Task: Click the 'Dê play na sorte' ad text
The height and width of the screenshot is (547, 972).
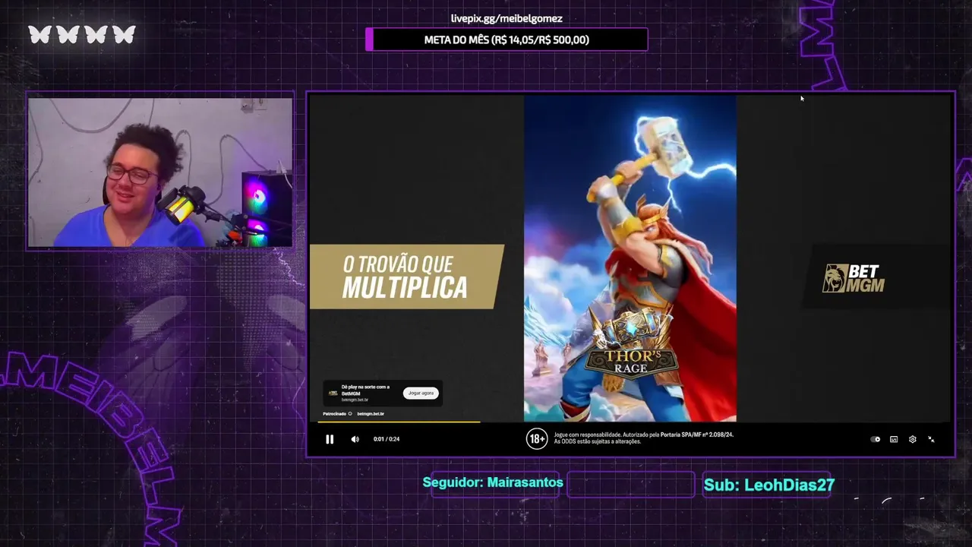Action: [x=365, y=390]
